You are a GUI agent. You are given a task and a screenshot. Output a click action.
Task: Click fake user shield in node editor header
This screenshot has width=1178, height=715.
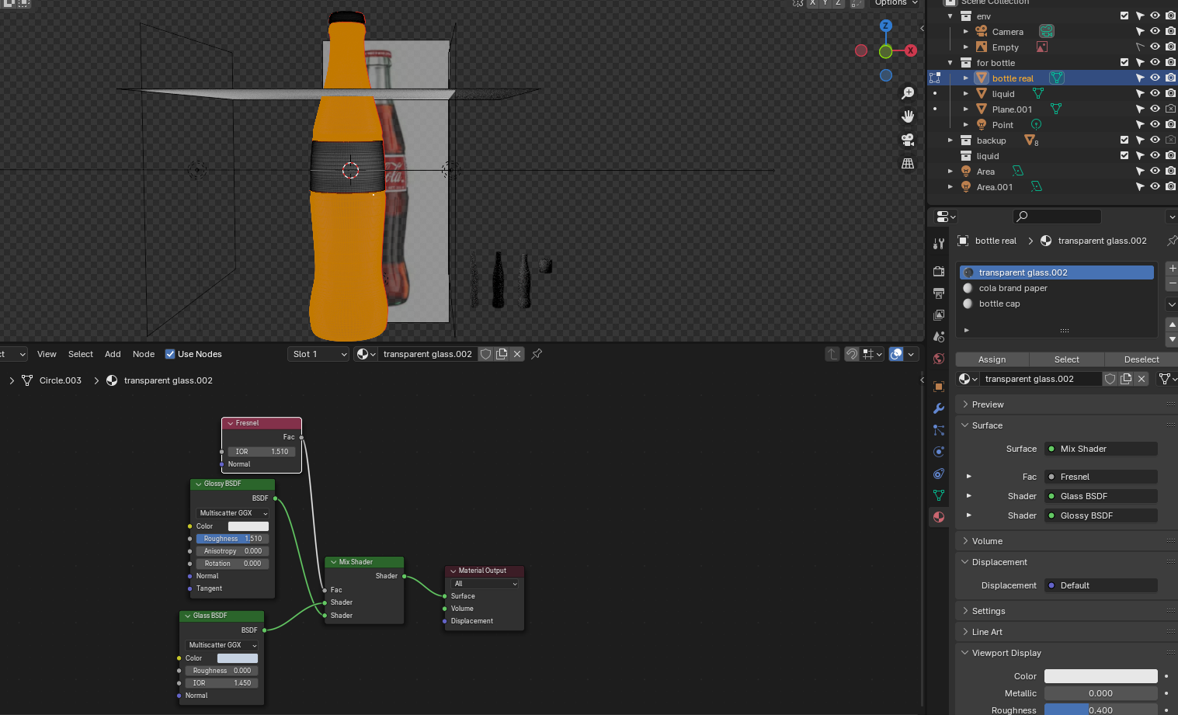click(486, 354)
